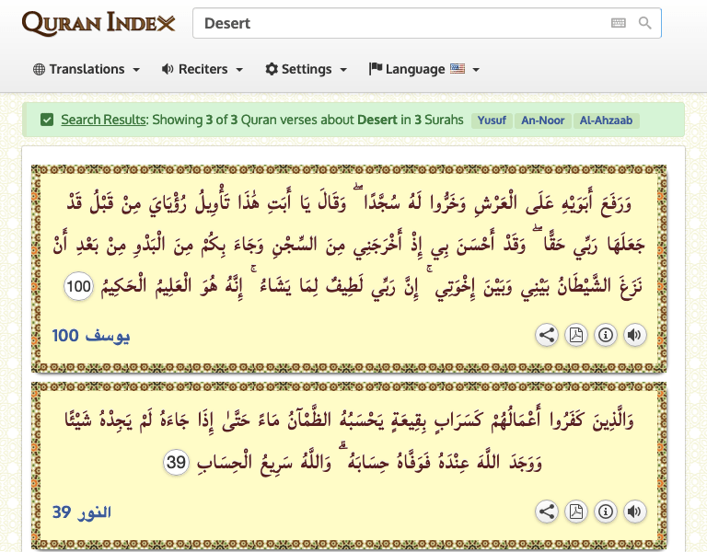
Task: Click the search magnifier icon
Action: pos(645,23)
